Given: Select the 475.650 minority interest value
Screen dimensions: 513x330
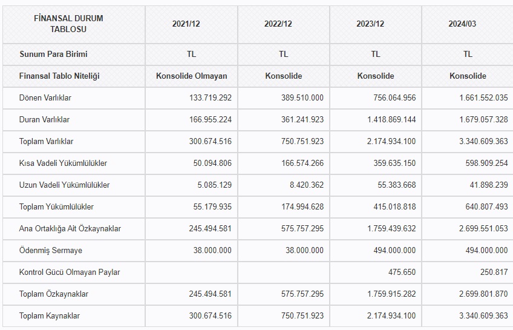Looking at the screenshot, I should tap(402, 272).
